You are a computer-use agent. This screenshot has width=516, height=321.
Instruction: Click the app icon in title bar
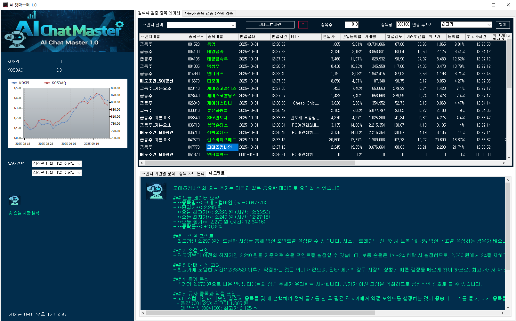pyautogui.click(x=5, y=5)
